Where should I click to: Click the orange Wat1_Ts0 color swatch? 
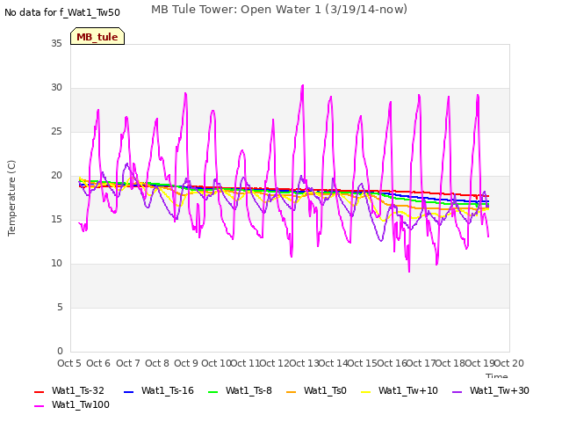click(291, 392)
